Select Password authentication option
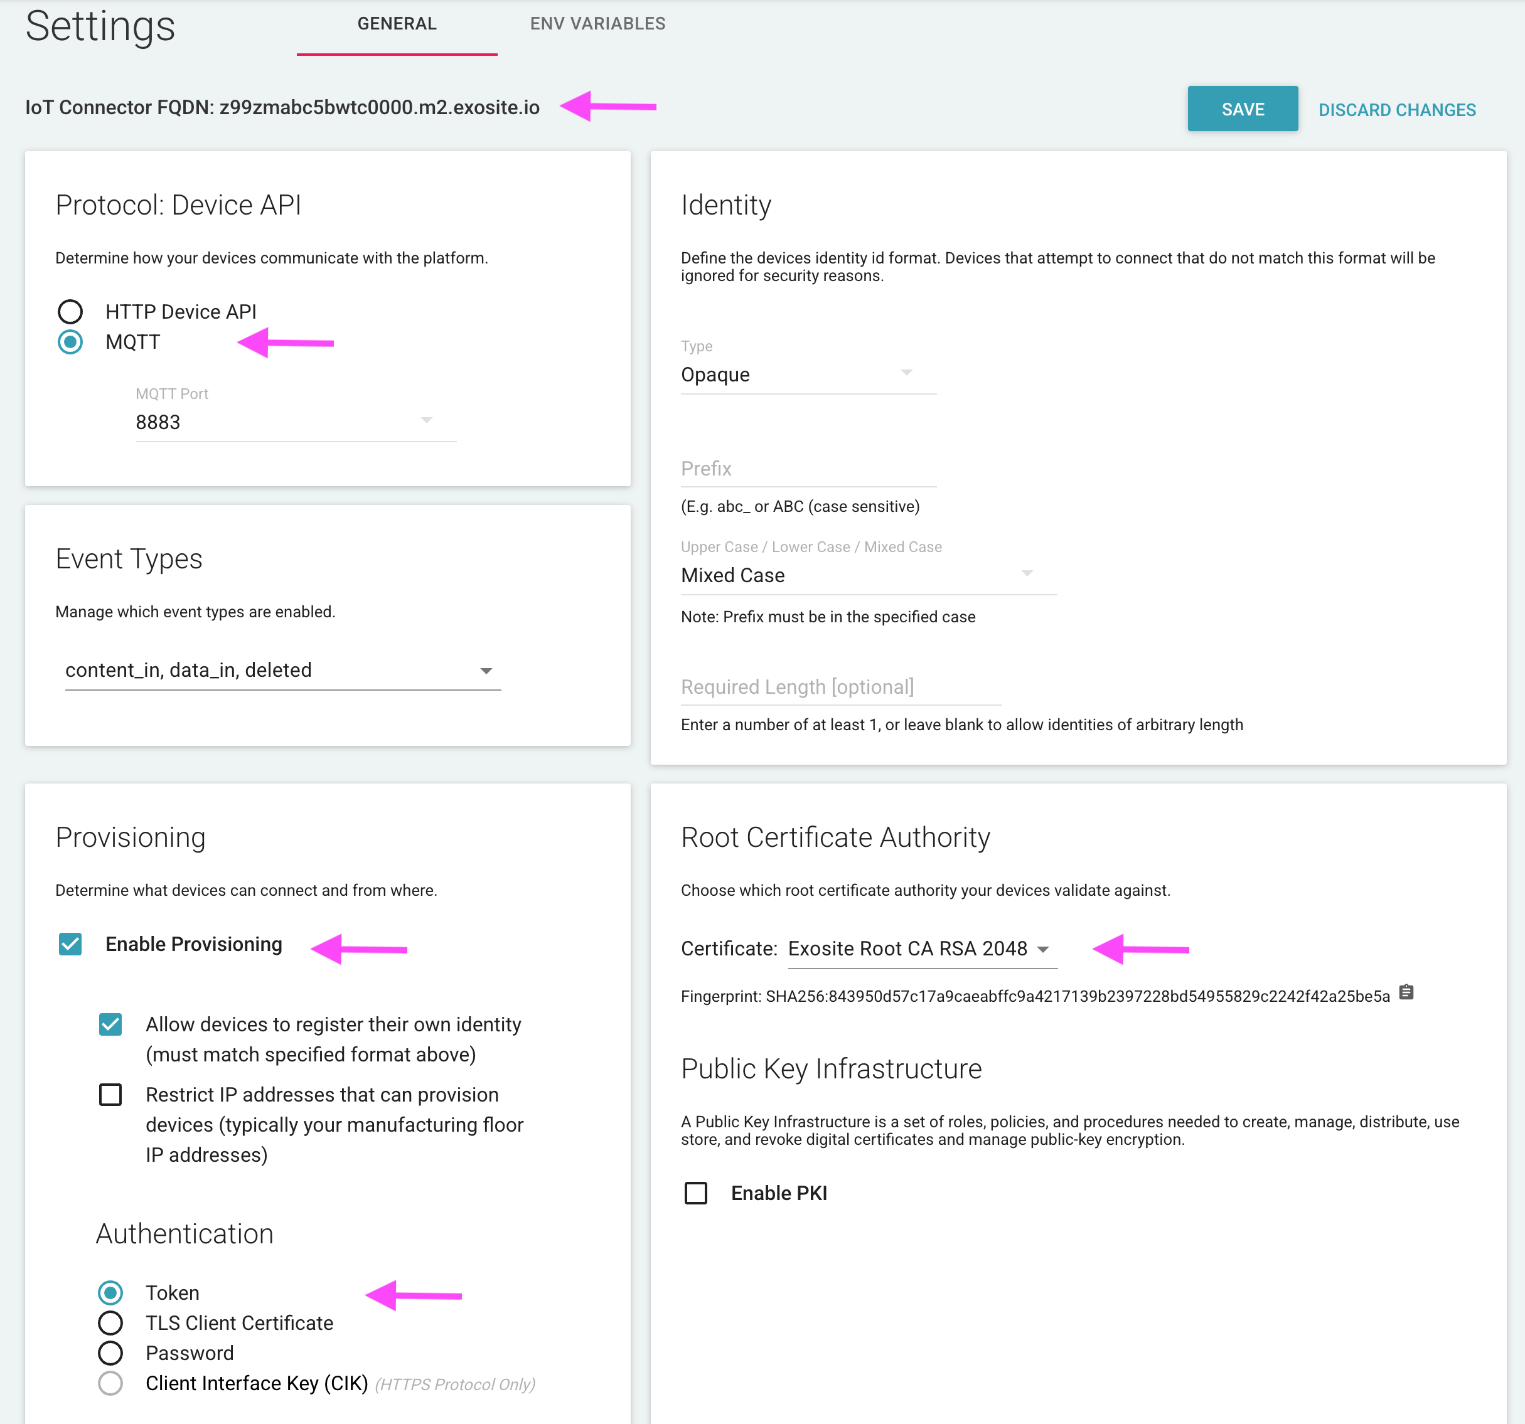1525x1424 pixels. 110,1352
